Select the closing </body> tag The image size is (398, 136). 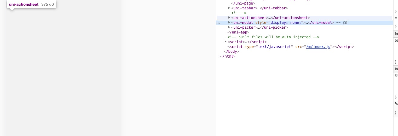pos(231,52)
